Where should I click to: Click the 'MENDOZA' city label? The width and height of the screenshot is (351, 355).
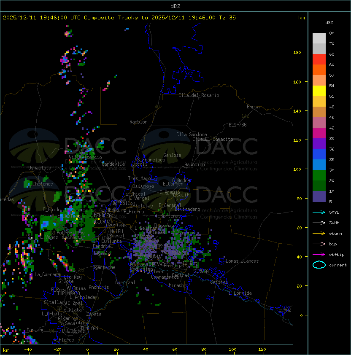[103, 215]
